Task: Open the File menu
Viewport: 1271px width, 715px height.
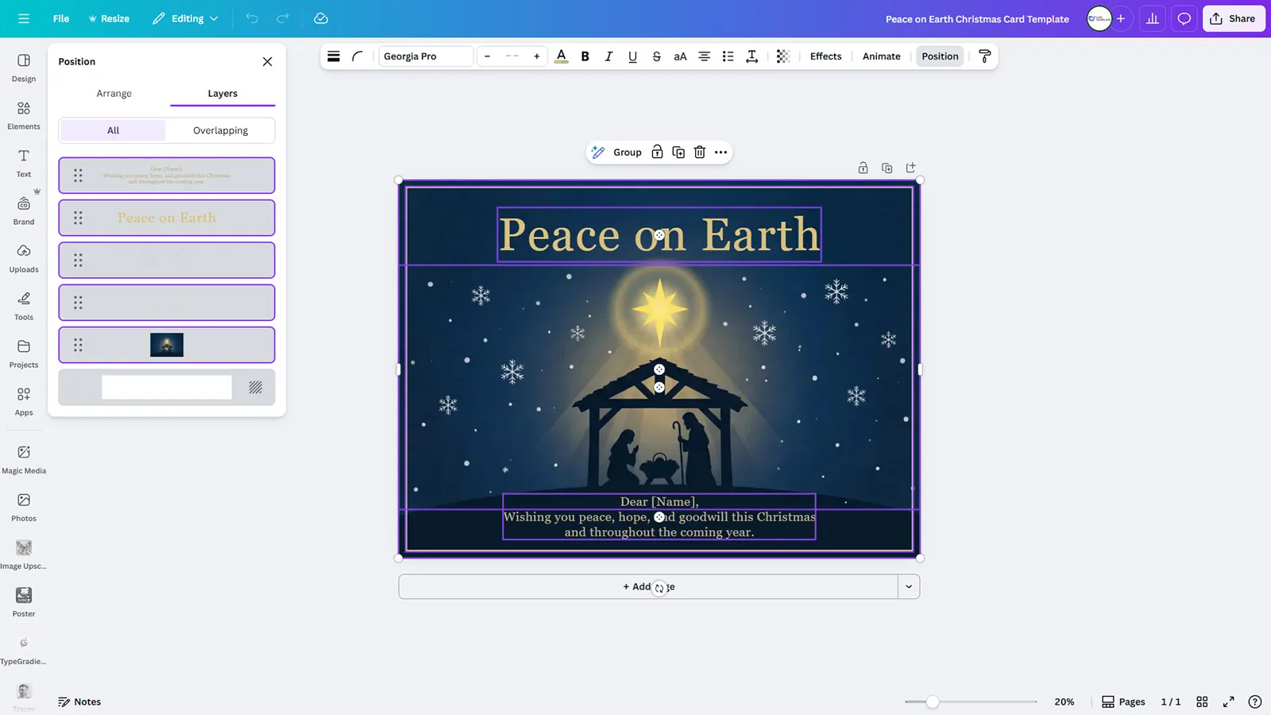Action: coord(60,17)
